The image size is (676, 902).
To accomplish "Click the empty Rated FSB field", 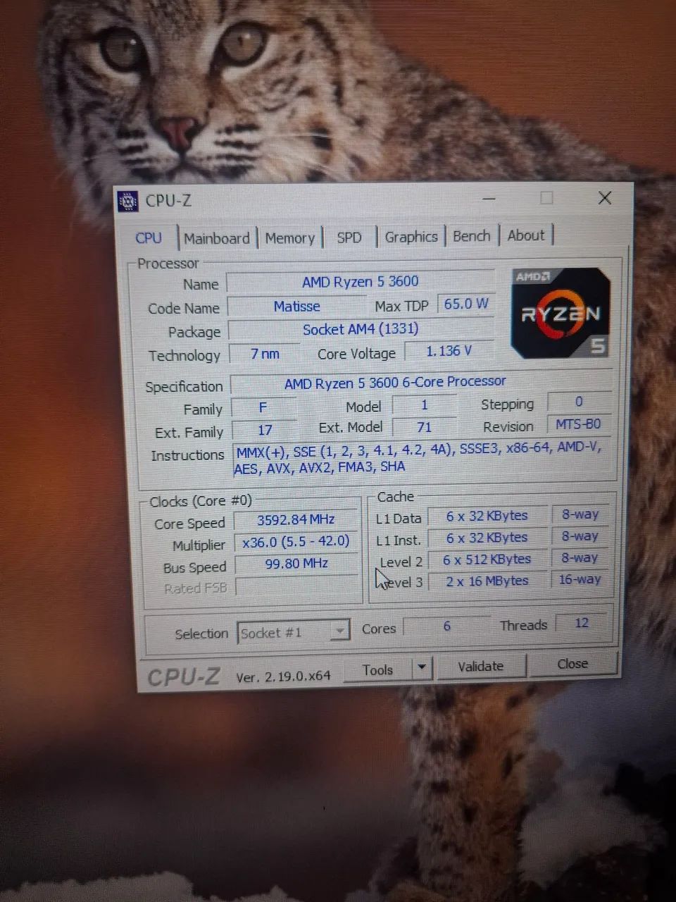I will coord(296,586).
